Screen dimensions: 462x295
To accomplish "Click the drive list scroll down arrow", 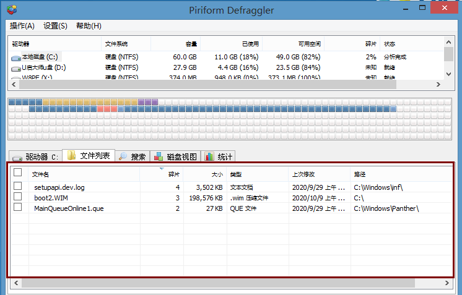I will [448, 74].
